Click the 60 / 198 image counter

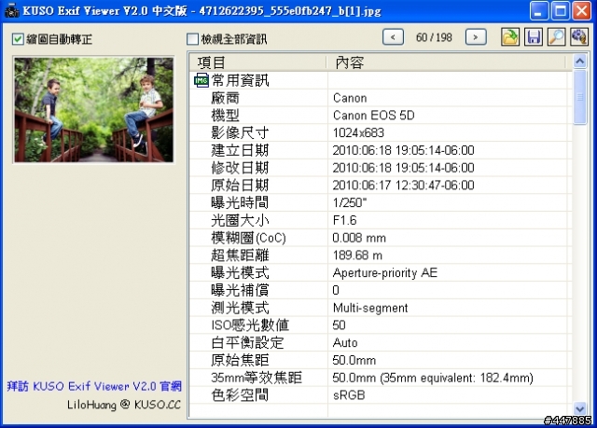(x=434, y=37)
